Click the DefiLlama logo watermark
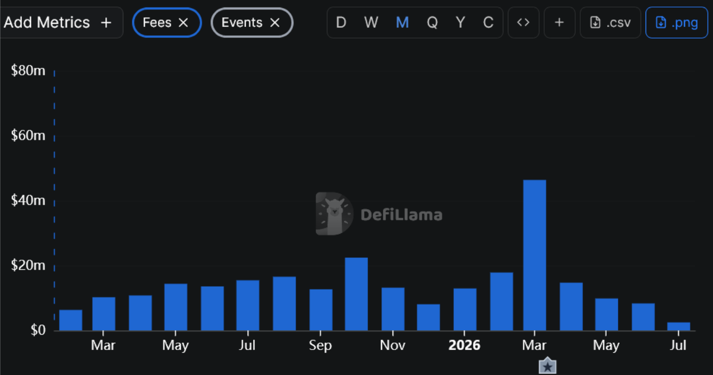This screenshot has width=713, height=375. (x=379, y=214)
